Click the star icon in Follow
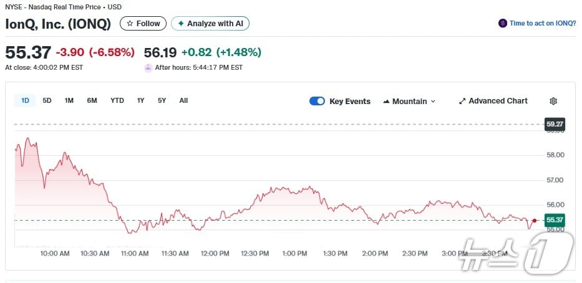 point(130,24)
